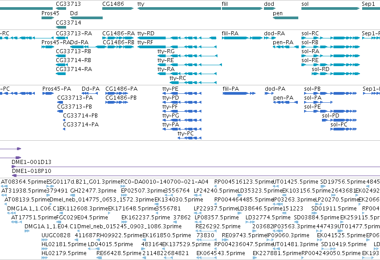The width and height of the screenshot is (380, 260).
Task: Open EST label RE26292.5prime
Action: tap(218, 226)
